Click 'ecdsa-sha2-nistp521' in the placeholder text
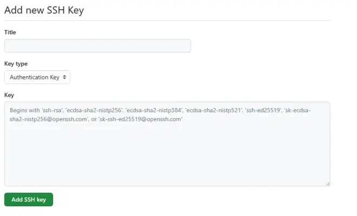 point(214,110)
